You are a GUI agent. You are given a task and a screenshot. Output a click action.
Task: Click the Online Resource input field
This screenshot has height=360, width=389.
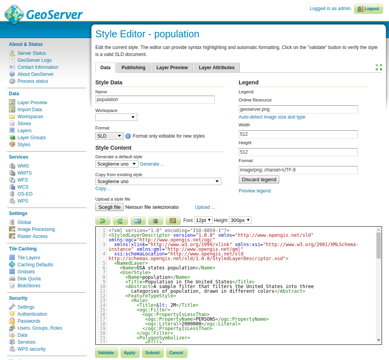click(x=298, y=109)
